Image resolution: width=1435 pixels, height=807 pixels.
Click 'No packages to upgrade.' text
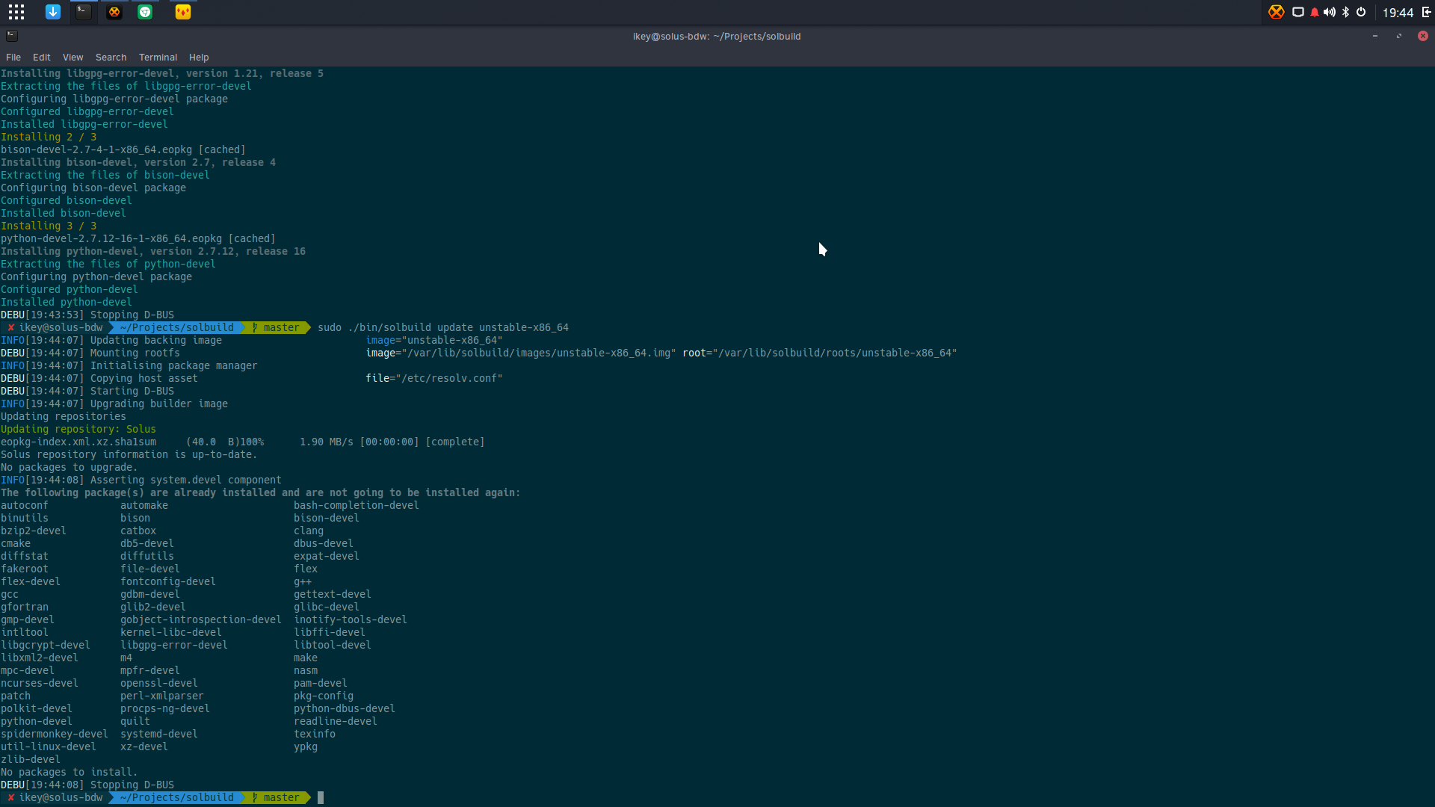pyautogui.click(x=70, y=467)
